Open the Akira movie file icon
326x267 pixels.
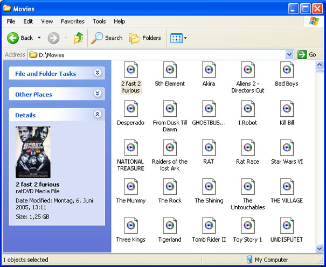209,70
